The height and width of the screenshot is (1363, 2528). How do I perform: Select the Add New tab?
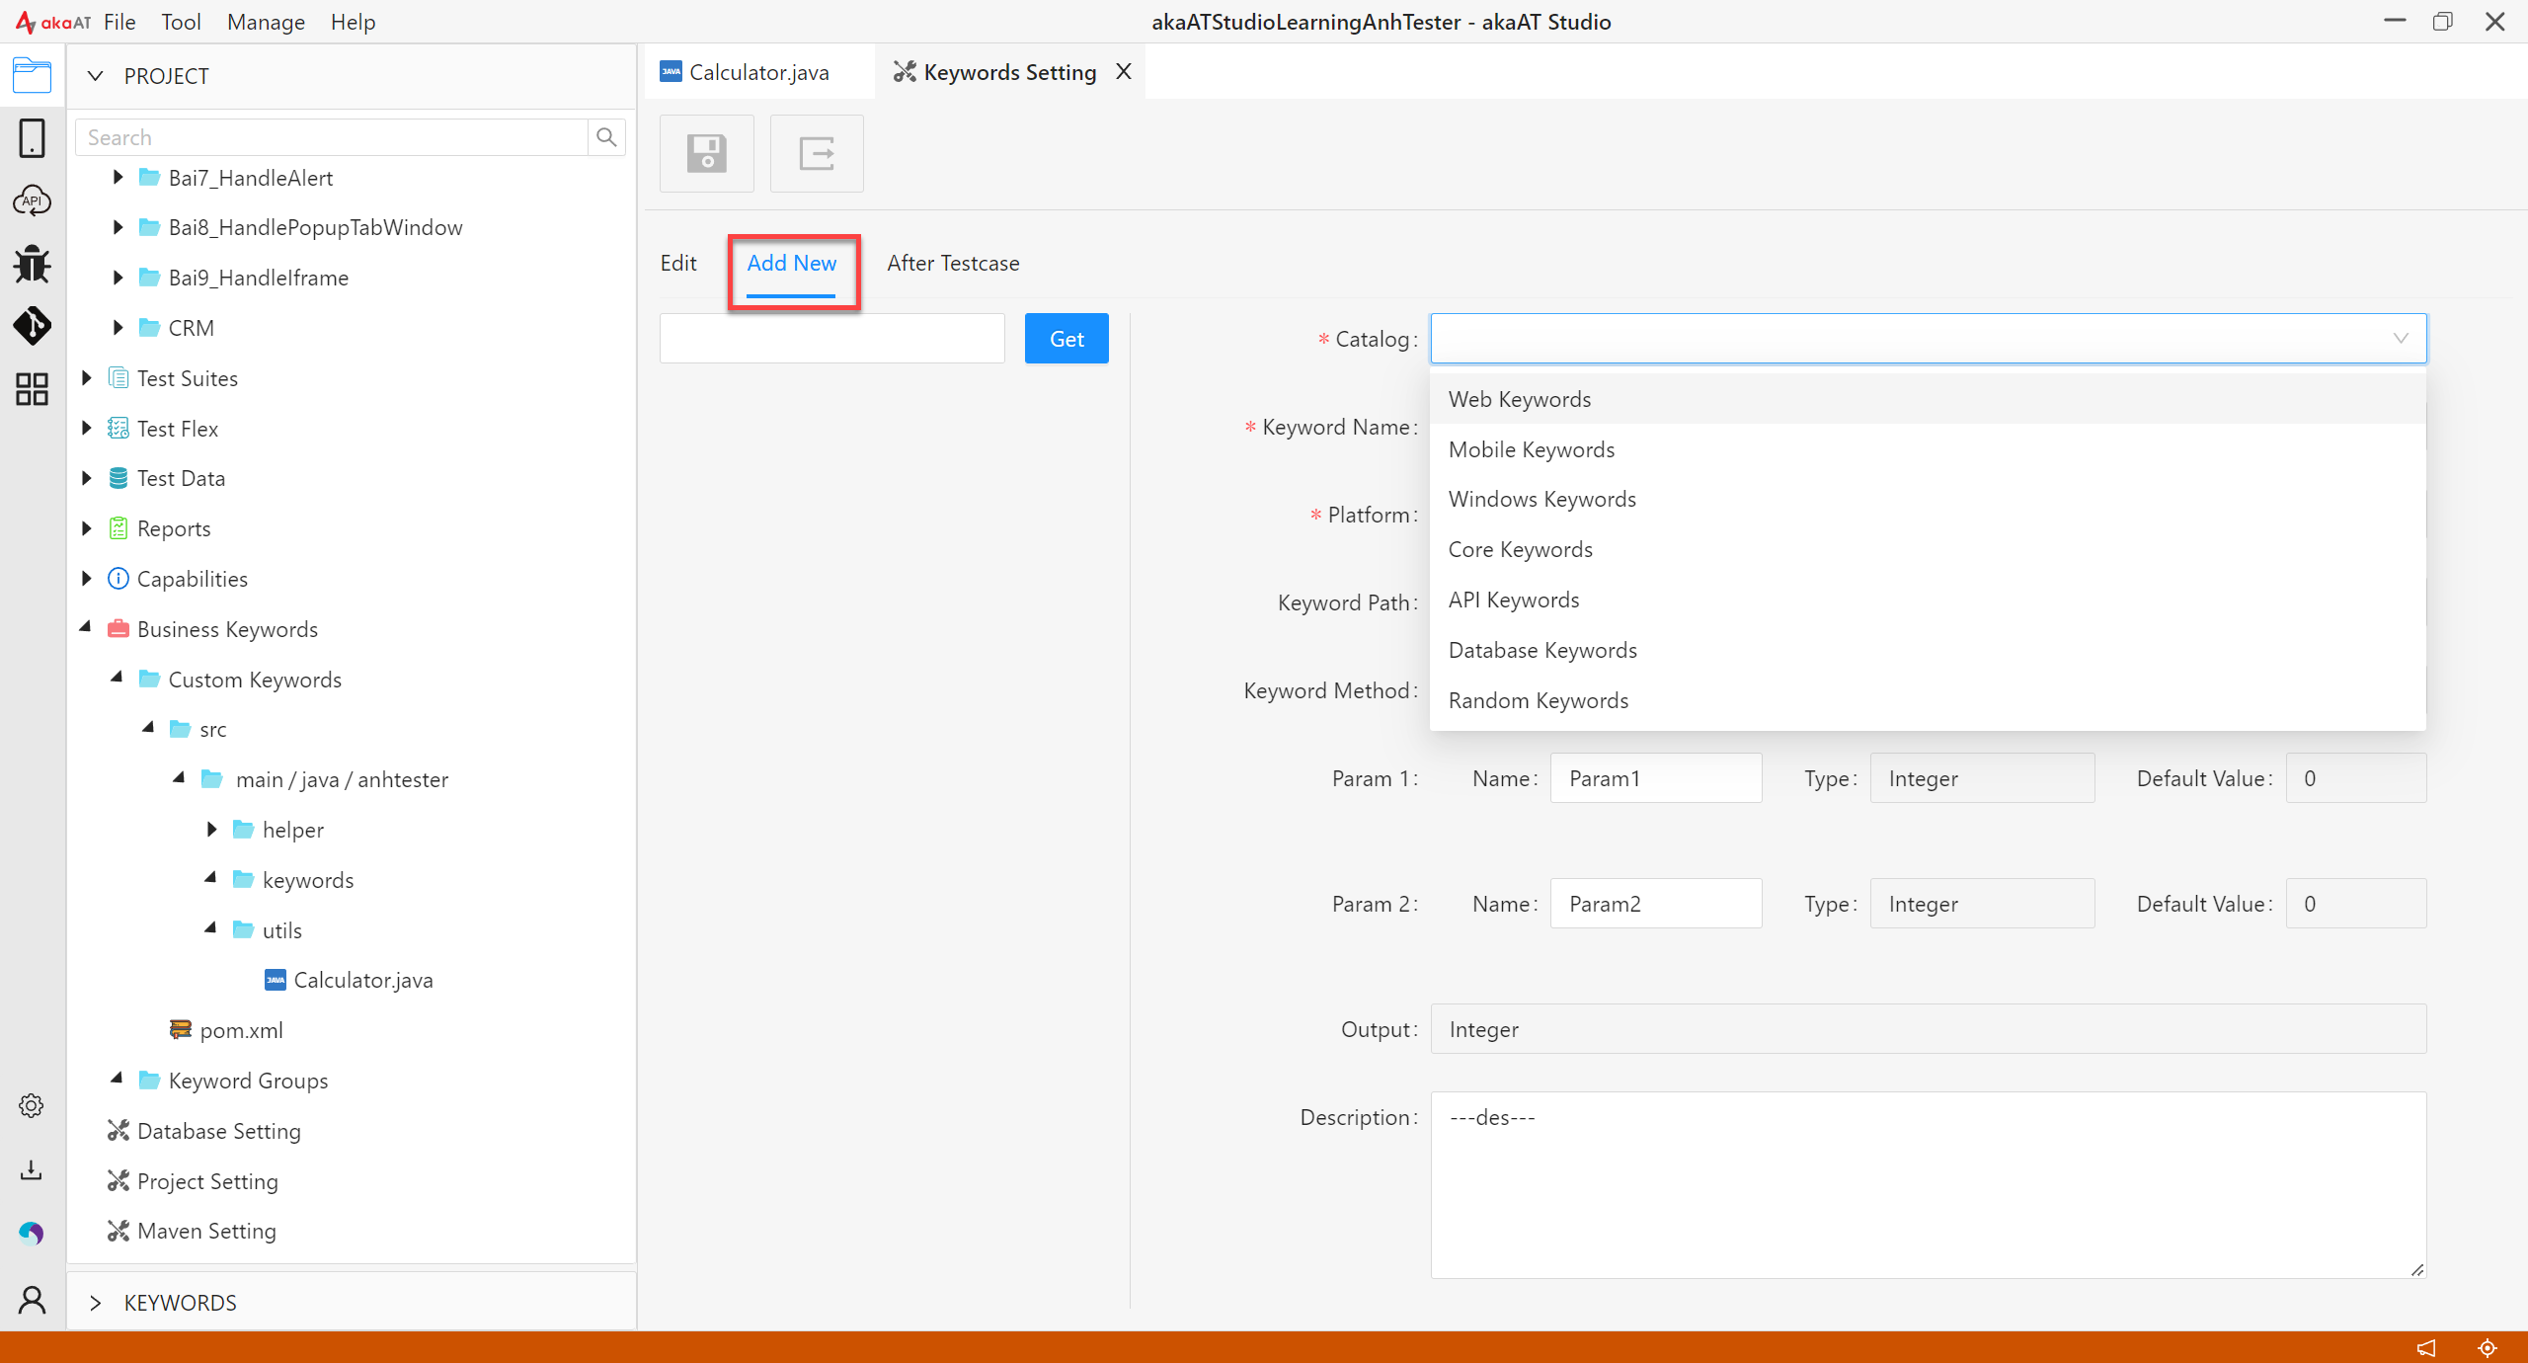pyautogui.click(x=792, y=263)
